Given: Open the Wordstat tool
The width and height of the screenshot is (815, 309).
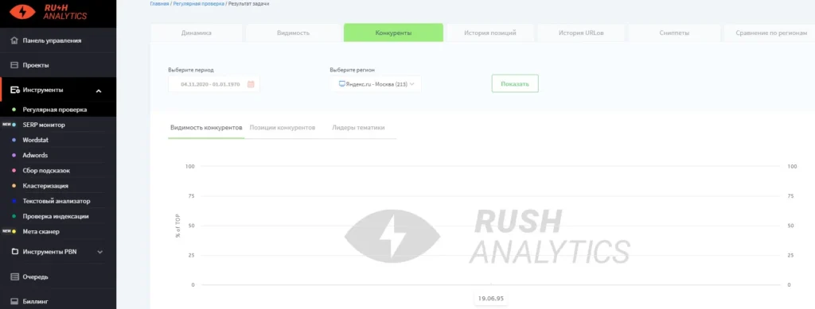Looking at the screenshot, I should 35,140.
